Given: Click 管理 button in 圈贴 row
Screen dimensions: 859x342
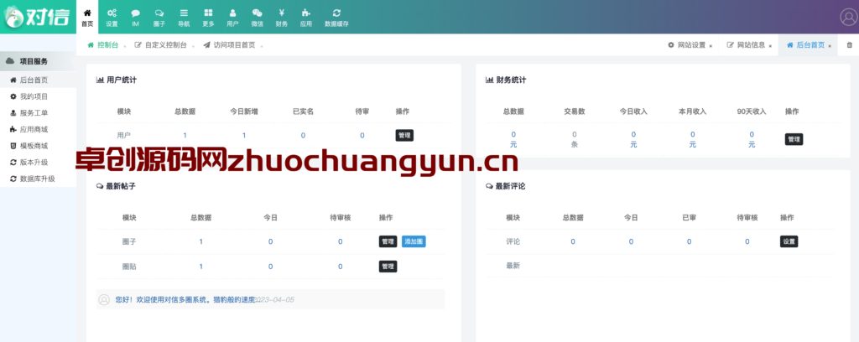Looking at the screenshot, I should pos(388,267).
